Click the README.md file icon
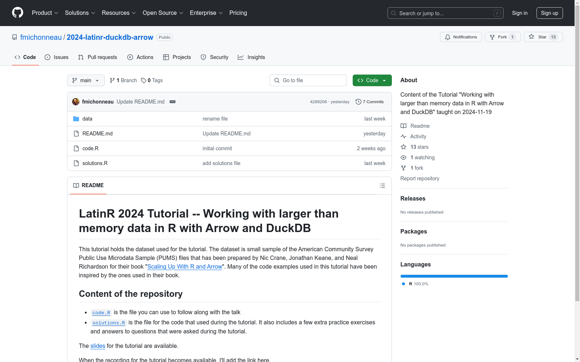580x362 pixels. pyautogui.click(x=76, y=134)
